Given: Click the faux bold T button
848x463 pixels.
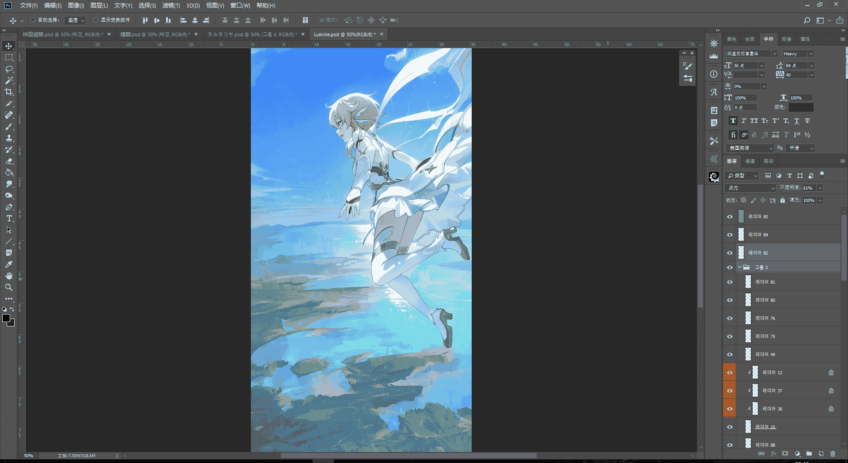Looking at the screenshot, I should point(733,121).
